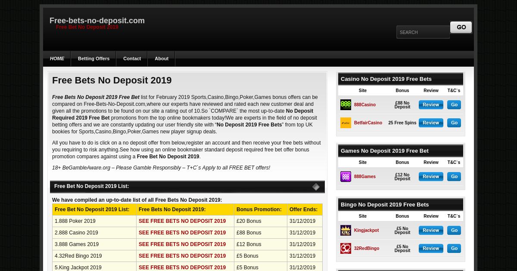Viewport: 517px width, 271px height.
Task: Click Go for 888Games
Action: click(454, 176)
